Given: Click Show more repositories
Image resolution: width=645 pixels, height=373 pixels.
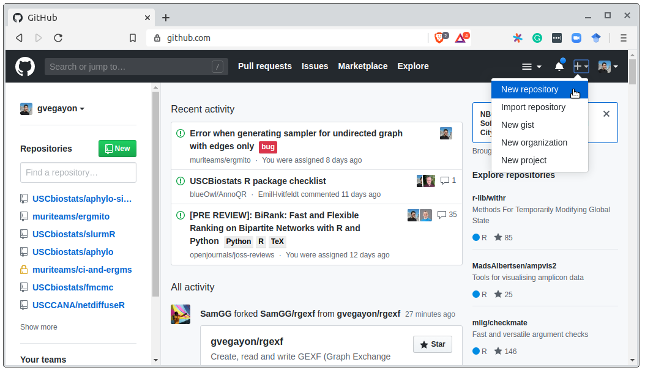Looking at the screenshot, I should [39, 327].
